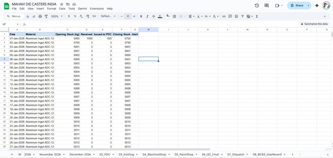Click the font size input field
The height and width of the screenshot is (158, 333).
[128, 16]
